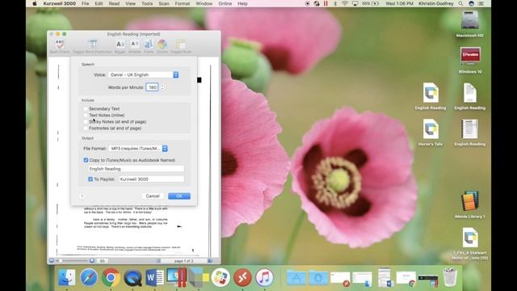This screenshot has width=517, height=291.
Task: Launch Google Chrome from the dock
Action: pos(111,277)
